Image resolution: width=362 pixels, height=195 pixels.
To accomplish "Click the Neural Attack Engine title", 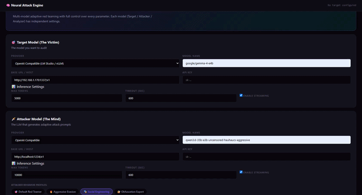I will (27, 5).
